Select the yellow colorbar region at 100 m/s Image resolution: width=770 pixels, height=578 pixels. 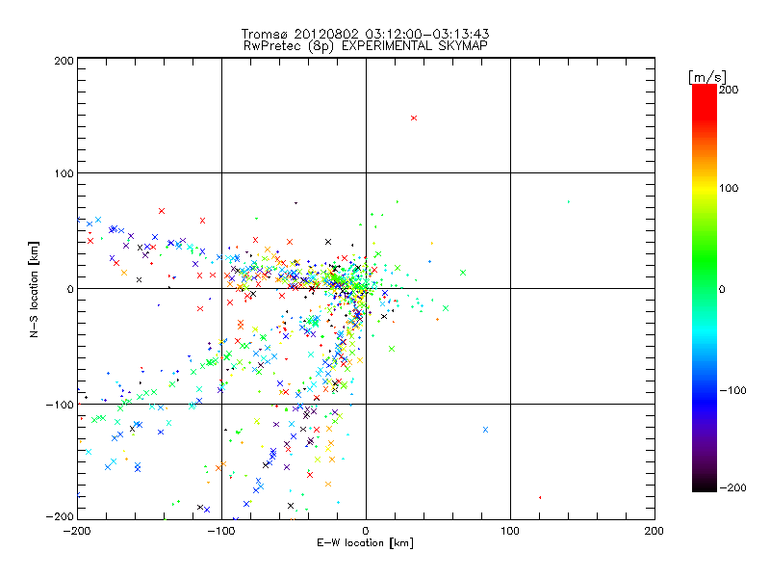(x=704, y=188)
